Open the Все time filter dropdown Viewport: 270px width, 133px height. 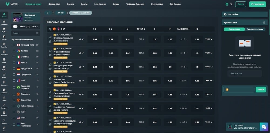point(35,27)
